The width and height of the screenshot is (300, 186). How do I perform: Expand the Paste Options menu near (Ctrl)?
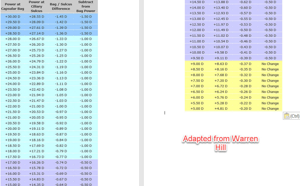292,116
